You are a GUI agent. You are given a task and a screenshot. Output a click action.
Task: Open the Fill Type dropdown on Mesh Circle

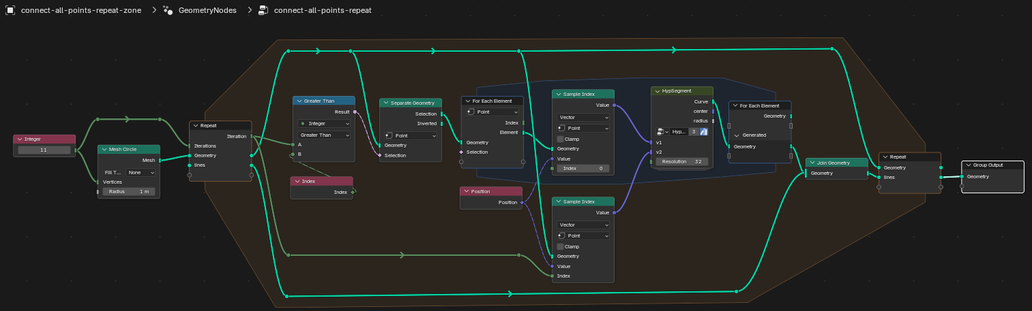point(141,173)
